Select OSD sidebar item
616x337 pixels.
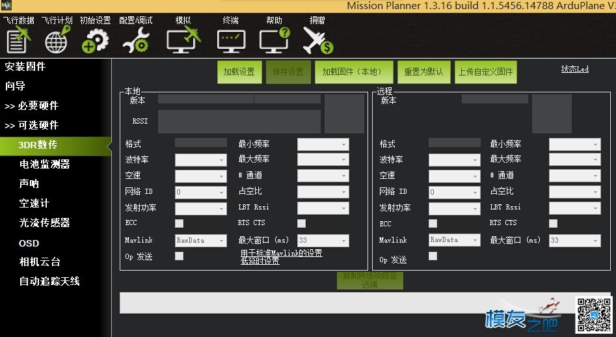click(29, 243)
